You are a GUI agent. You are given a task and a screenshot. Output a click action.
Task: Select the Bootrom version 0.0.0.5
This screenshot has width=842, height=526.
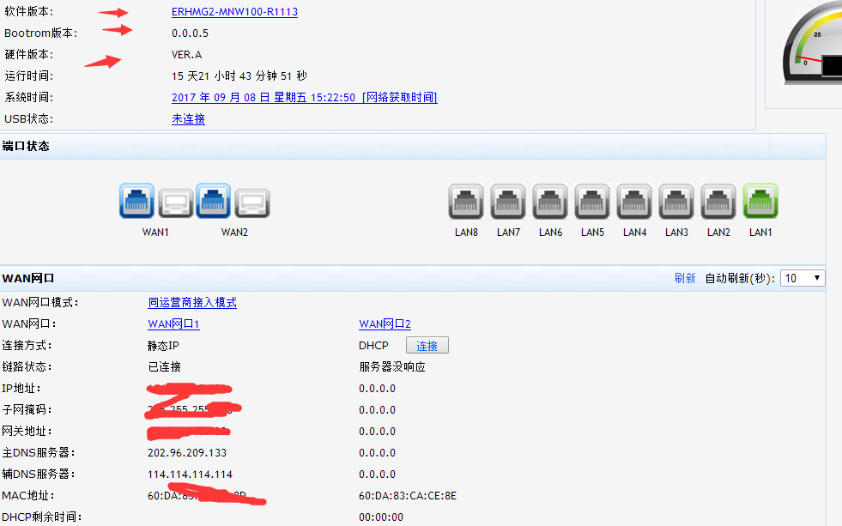[x=190, y=33]
